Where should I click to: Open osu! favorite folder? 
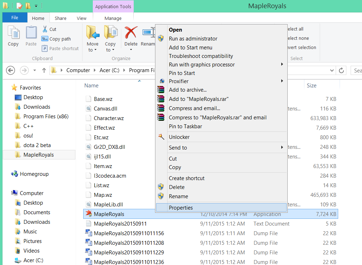(24, 136)
